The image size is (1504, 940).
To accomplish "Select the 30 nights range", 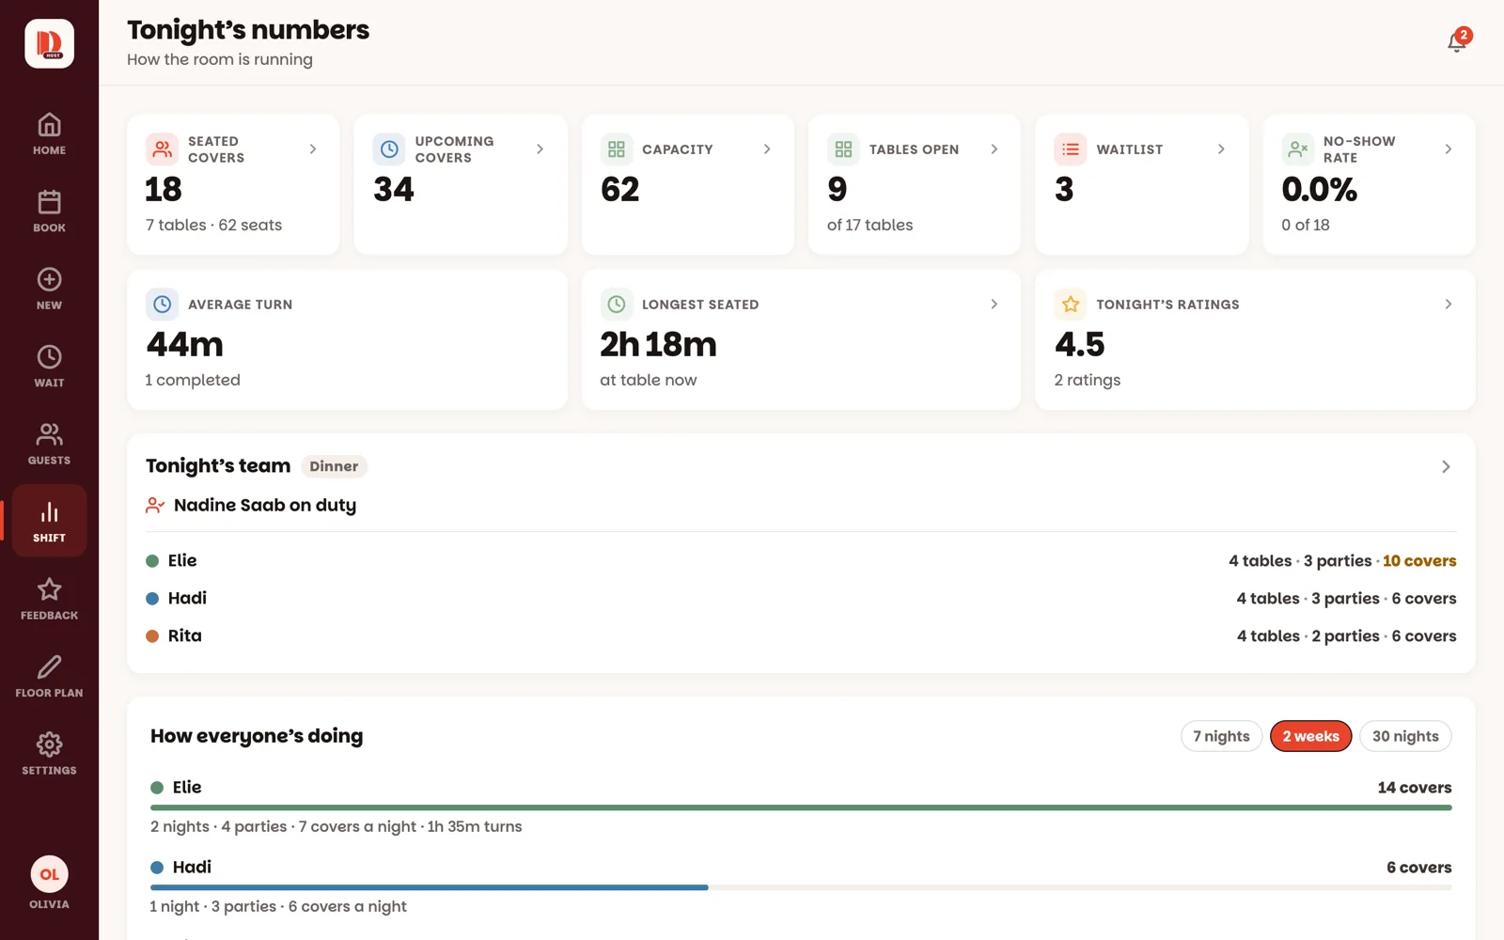I will point(1405,736).
